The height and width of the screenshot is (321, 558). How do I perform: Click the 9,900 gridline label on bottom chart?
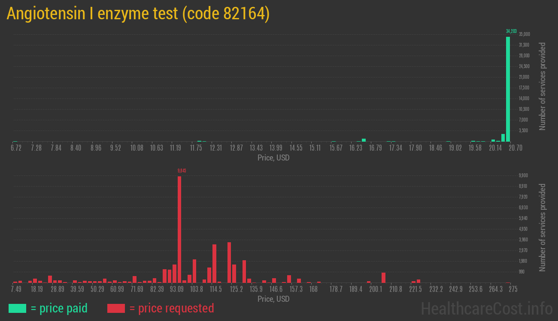pos(523,175)
